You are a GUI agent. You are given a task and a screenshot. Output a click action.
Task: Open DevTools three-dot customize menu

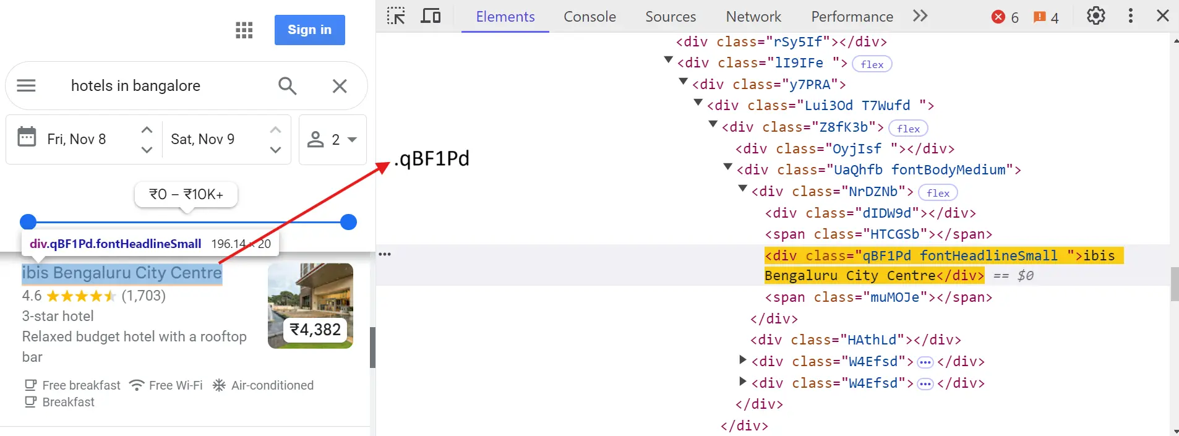tap(1130, 16)
